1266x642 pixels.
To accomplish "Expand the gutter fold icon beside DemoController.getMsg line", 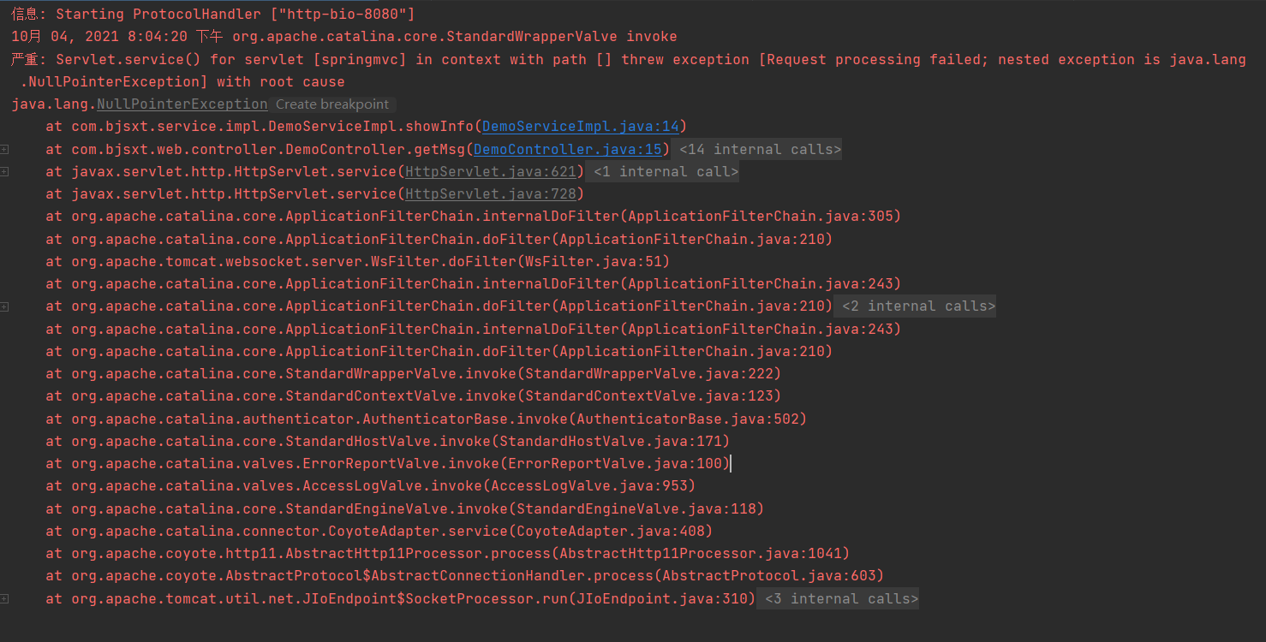I will (5, 150).
